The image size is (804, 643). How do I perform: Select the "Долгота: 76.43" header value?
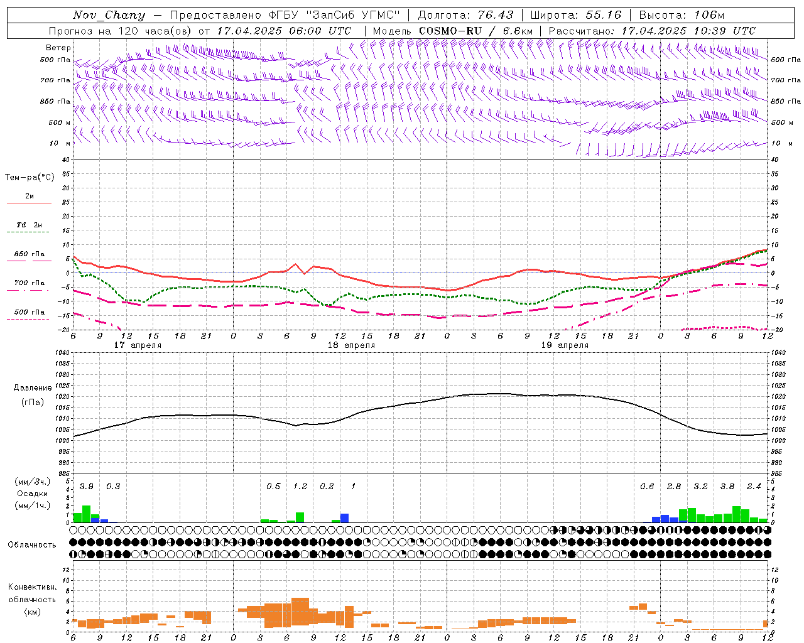coord(465,15)
